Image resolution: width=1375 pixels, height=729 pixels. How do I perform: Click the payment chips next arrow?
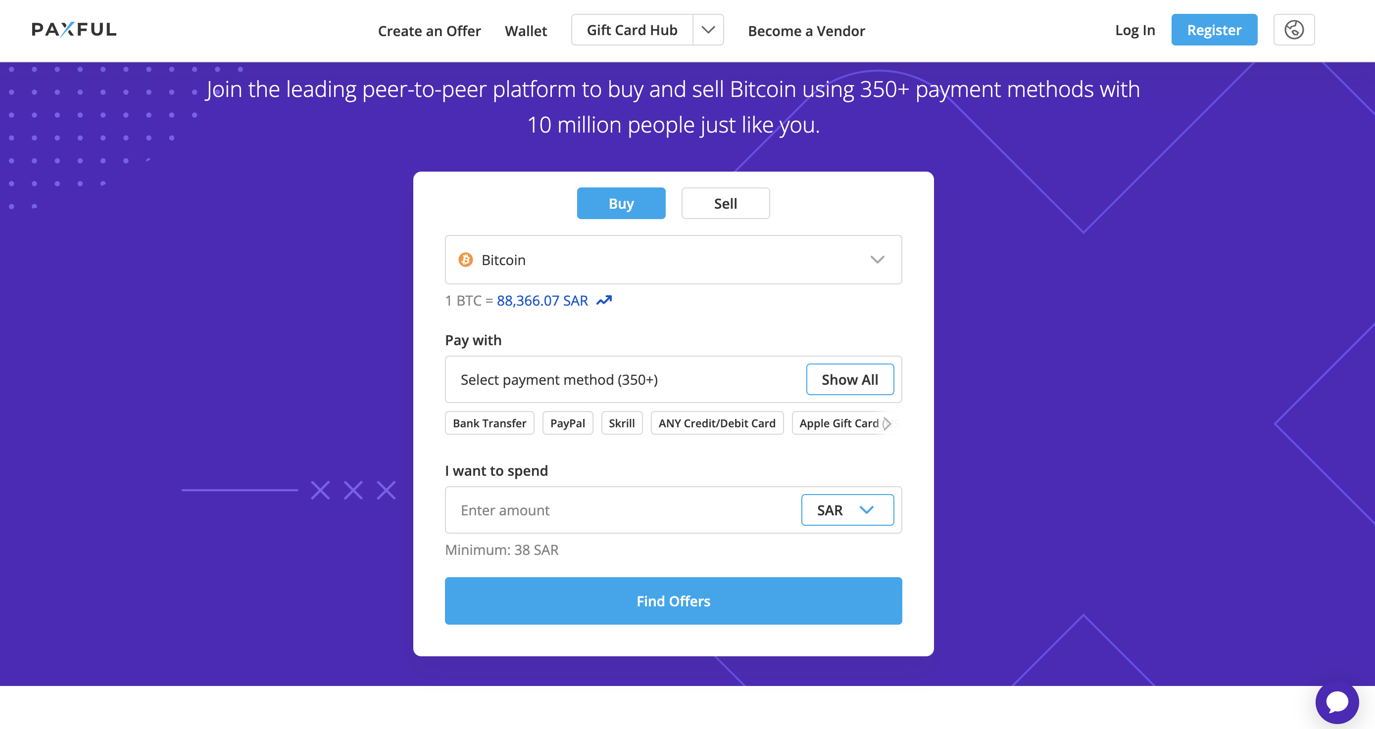[x=886, y=423]
